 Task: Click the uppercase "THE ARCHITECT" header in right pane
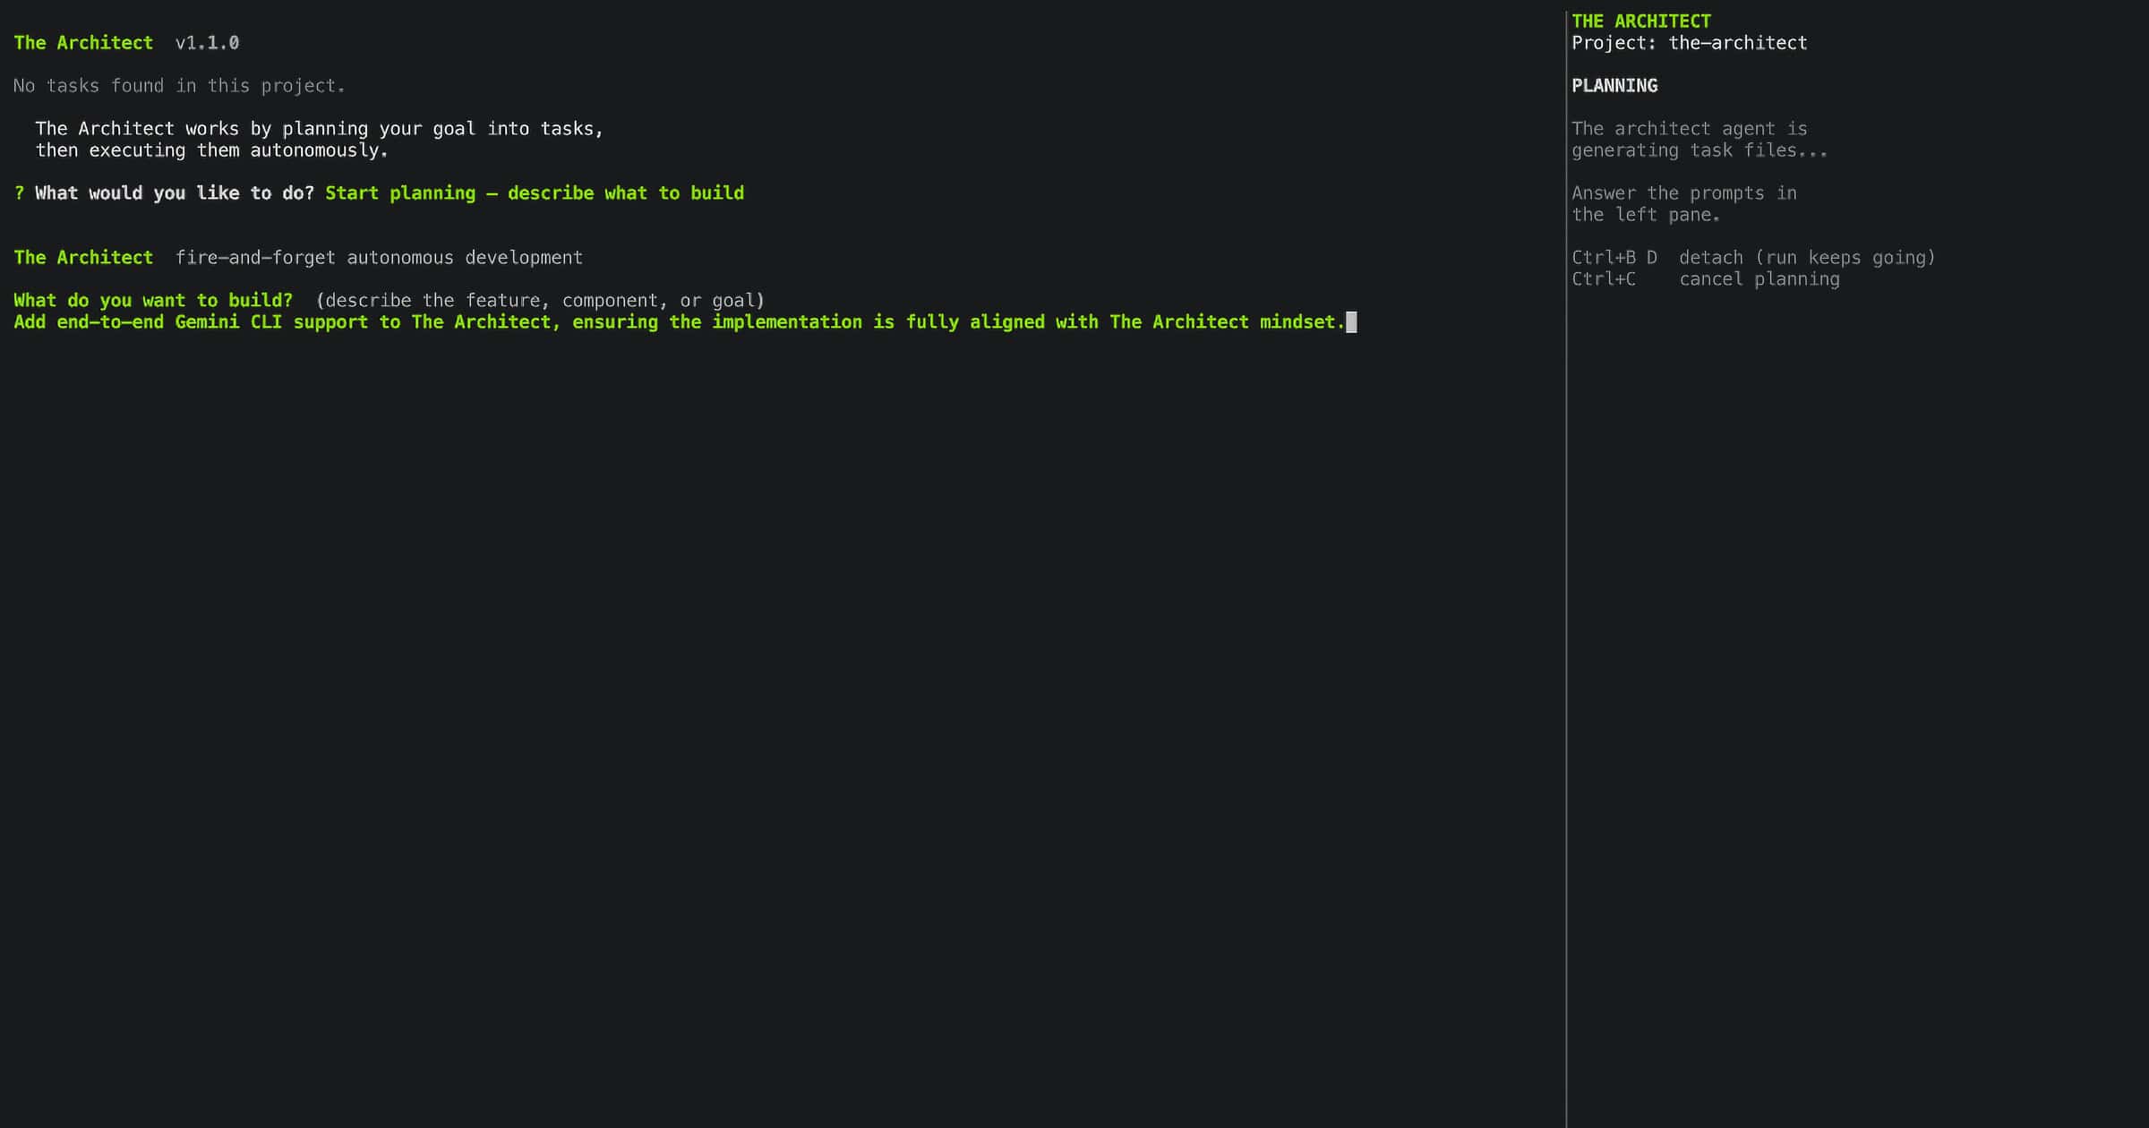pos(1641,21)
